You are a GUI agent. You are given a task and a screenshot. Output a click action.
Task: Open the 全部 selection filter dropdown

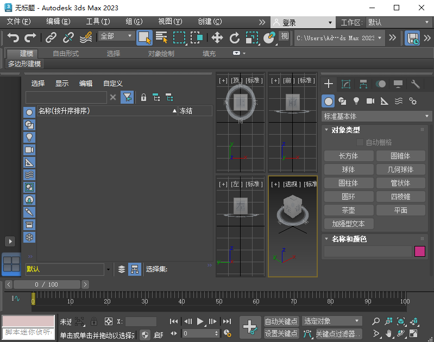(x=116, y=36)
